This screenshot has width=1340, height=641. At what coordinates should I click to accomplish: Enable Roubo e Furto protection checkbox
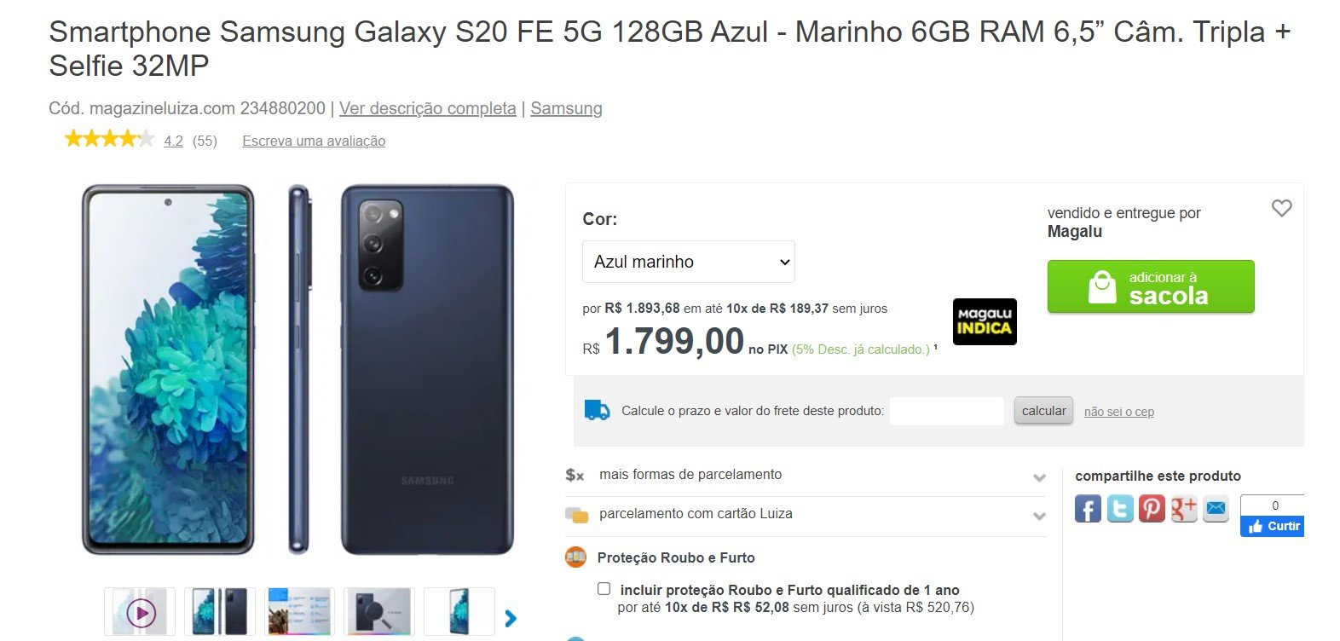click(x=604, y=589)
